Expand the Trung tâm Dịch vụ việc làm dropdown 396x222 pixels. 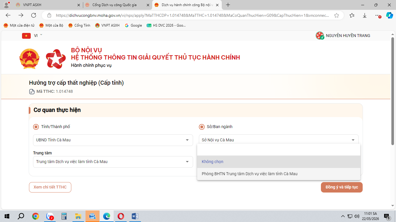[113, 162]
